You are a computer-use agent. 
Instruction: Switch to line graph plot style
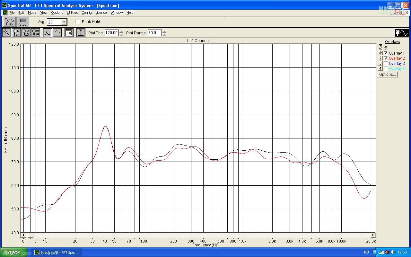[48, 33]
